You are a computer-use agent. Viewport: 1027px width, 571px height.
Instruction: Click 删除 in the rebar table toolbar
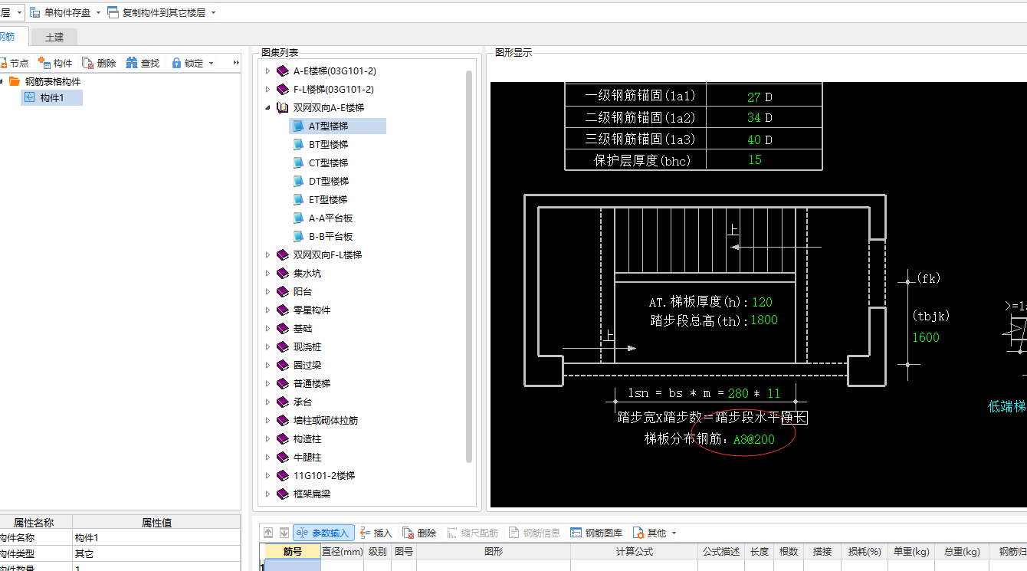point(419,533)
